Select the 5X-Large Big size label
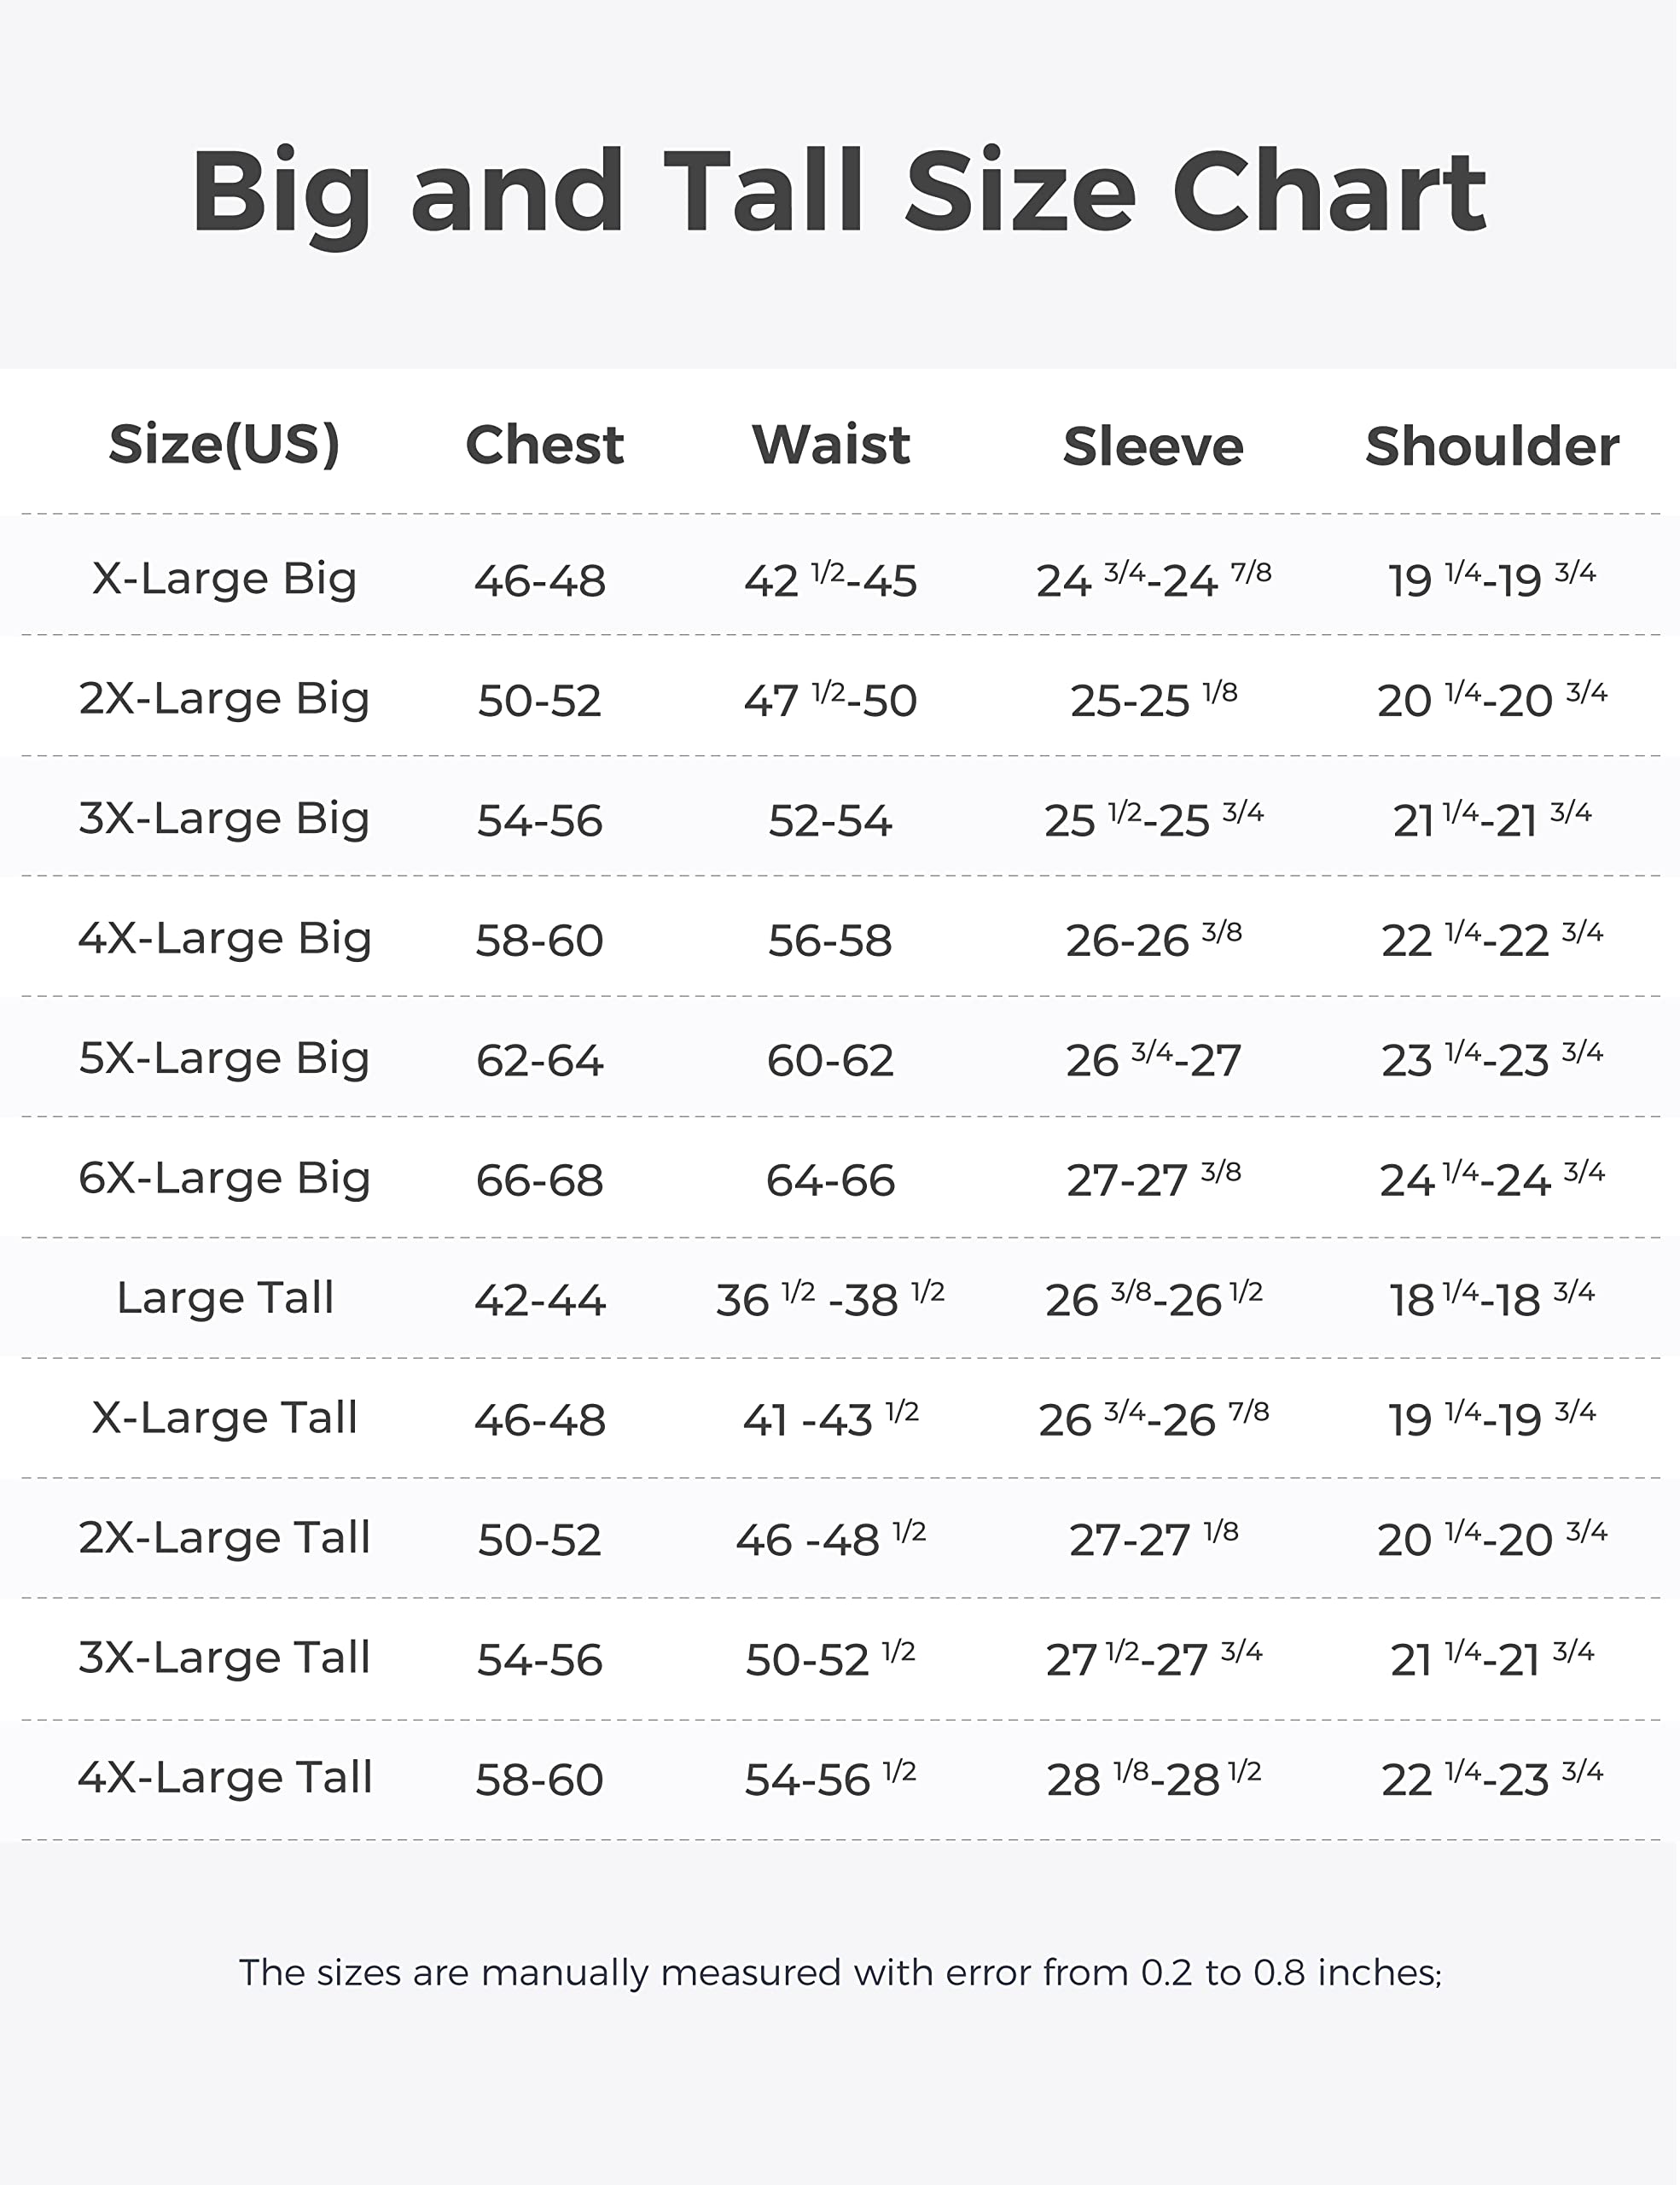The image size is (1680, 2185). click(x=224, y=1058)
